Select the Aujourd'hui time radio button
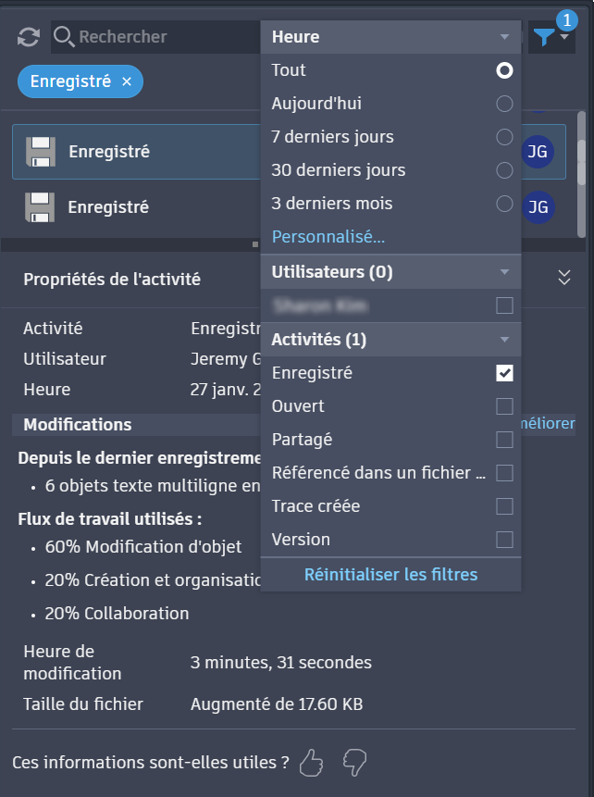This screenshot has width=594, height=797. click(504, 104)
